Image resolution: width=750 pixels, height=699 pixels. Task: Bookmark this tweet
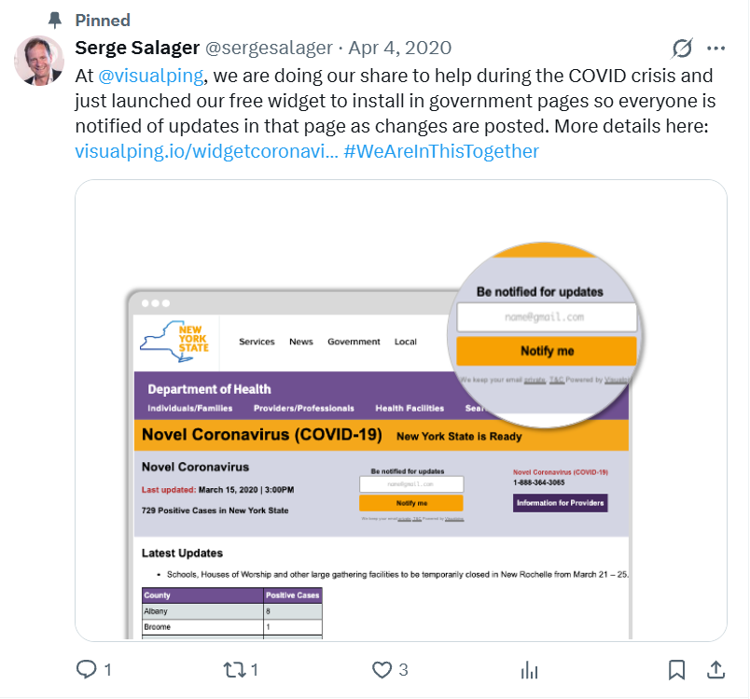(677, 669)
